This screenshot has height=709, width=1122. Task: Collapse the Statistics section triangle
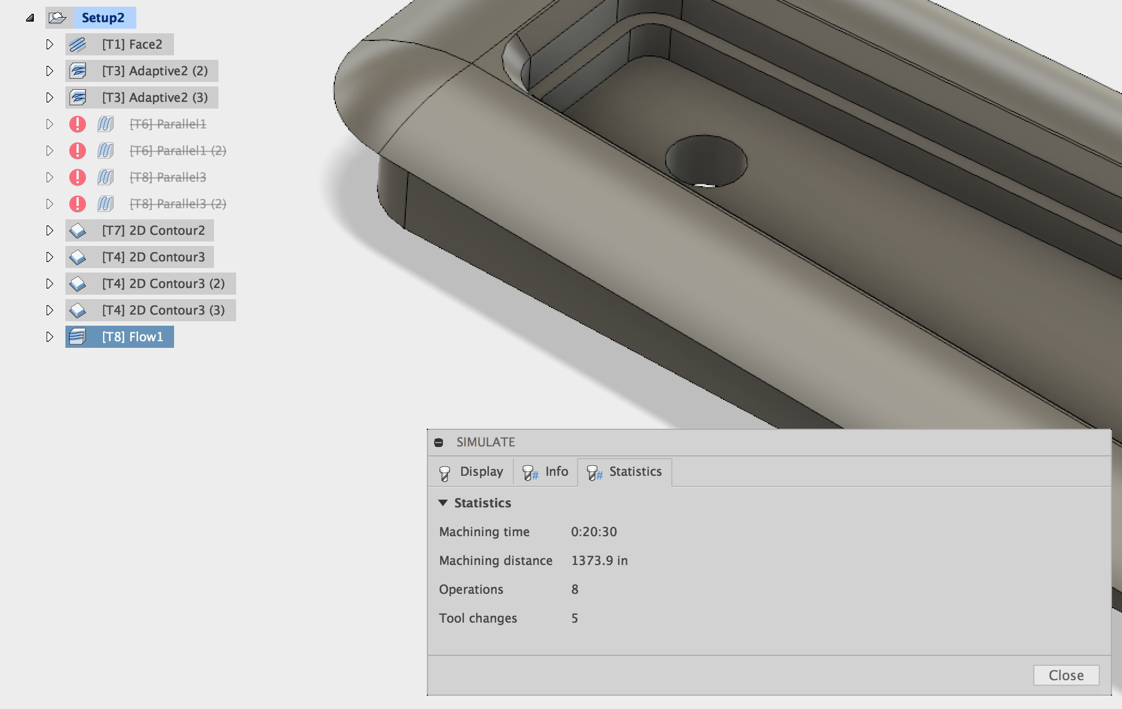(443, 503)
